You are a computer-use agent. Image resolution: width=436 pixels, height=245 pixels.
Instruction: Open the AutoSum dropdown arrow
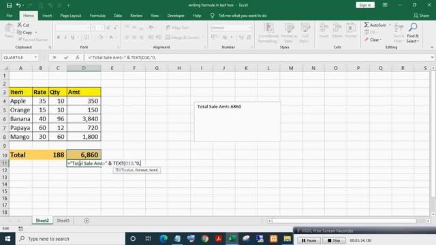coord(390,25)
